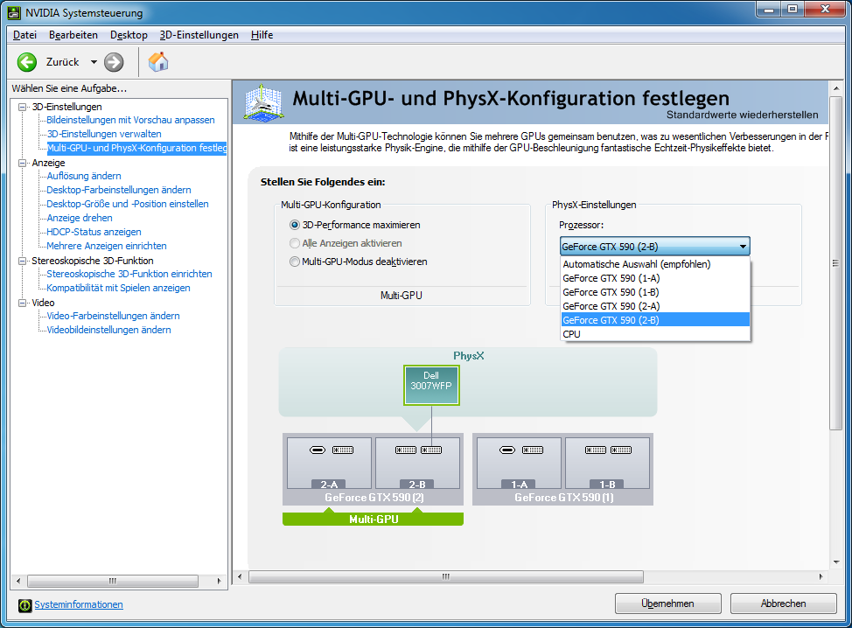Select Multi-GPU-Modus deaktivieren radio button
The width and height of the screenshot is (852, 628).
[295, 262]
